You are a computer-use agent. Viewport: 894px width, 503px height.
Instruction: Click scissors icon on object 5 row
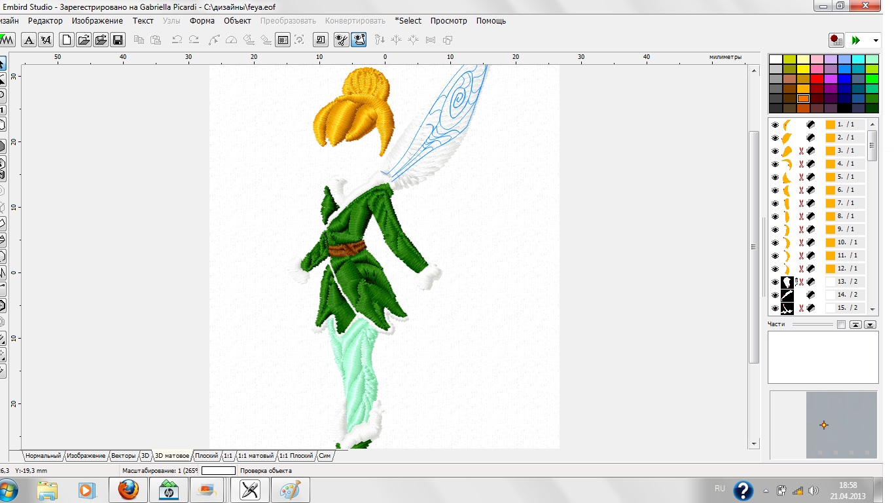pyautogui.click(x=801, y=177)
